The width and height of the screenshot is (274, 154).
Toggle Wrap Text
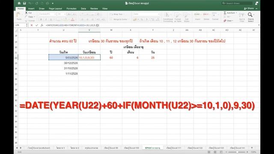(x=117, y=14)
